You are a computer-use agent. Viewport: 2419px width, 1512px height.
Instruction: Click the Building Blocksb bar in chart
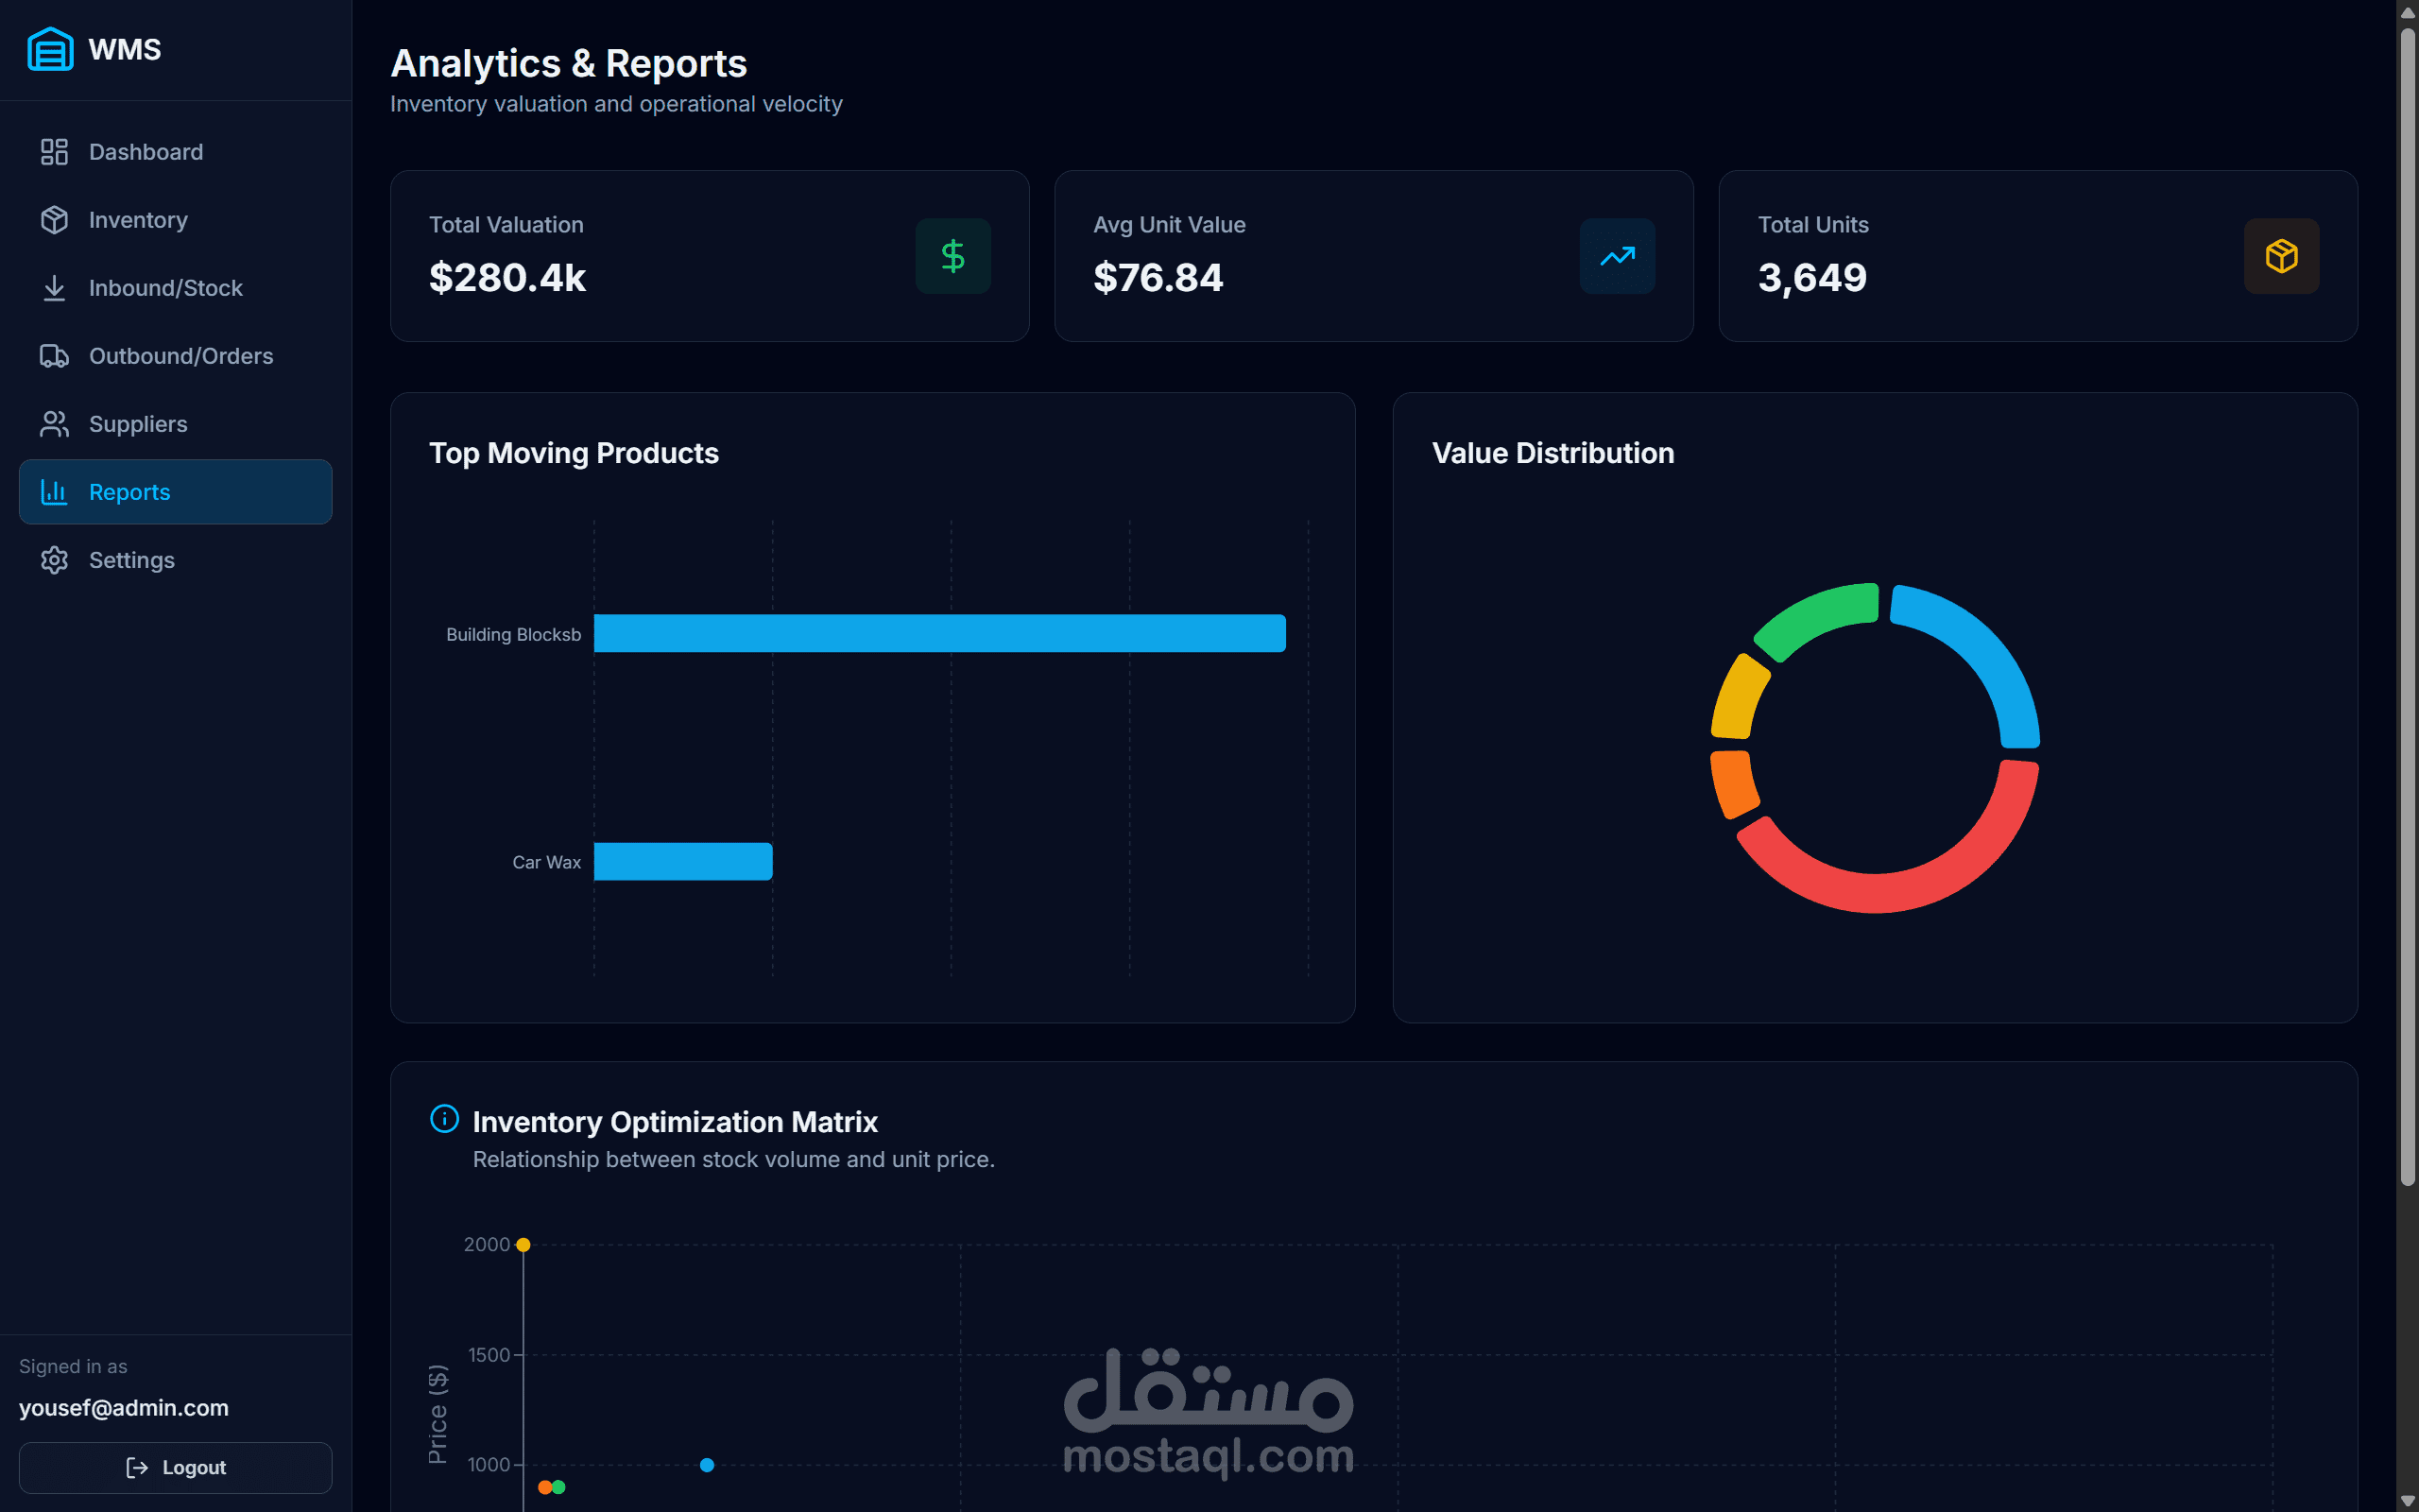click(938, 633)
